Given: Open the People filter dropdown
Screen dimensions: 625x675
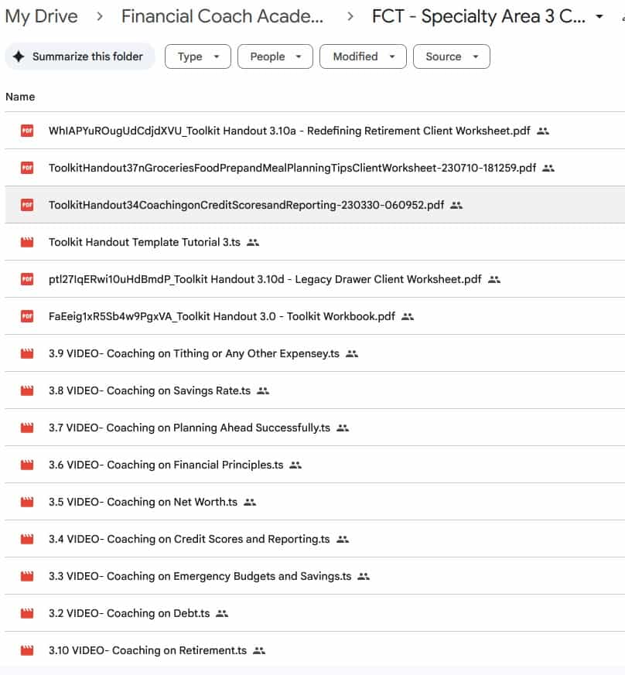Looking at the screenshot, I should 275,56.
